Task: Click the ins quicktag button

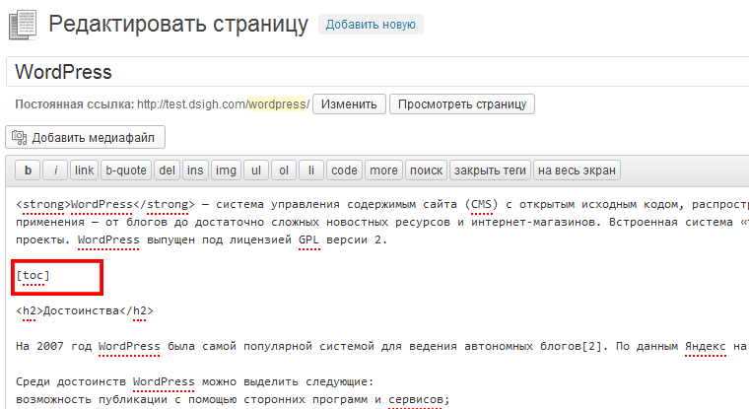Action: coord(196,170)
